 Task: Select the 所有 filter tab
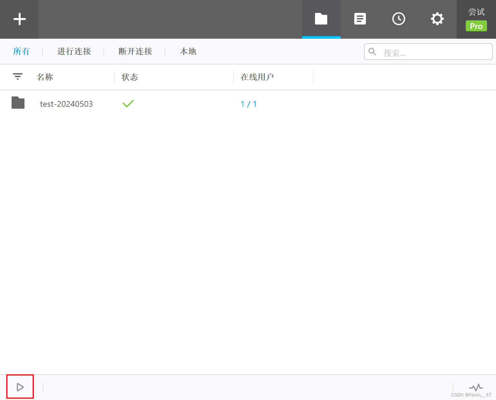pyautogui.click(x=21, y=52)
